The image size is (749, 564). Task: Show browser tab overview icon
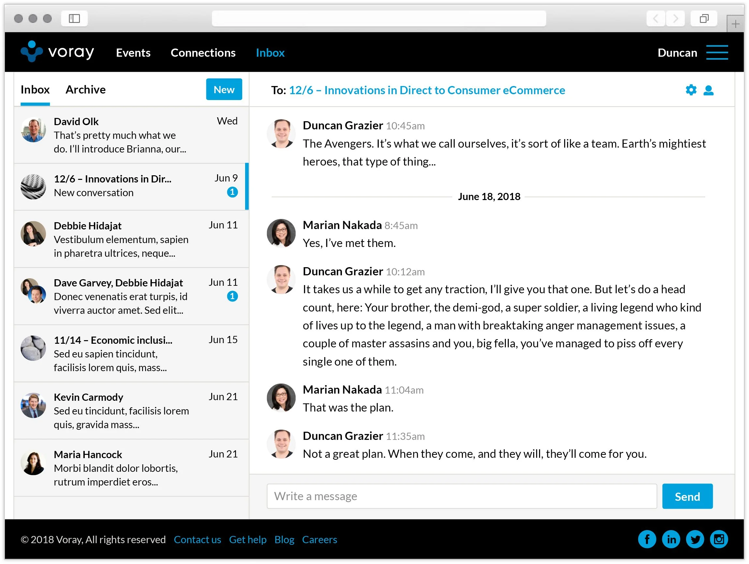[704, 18]
